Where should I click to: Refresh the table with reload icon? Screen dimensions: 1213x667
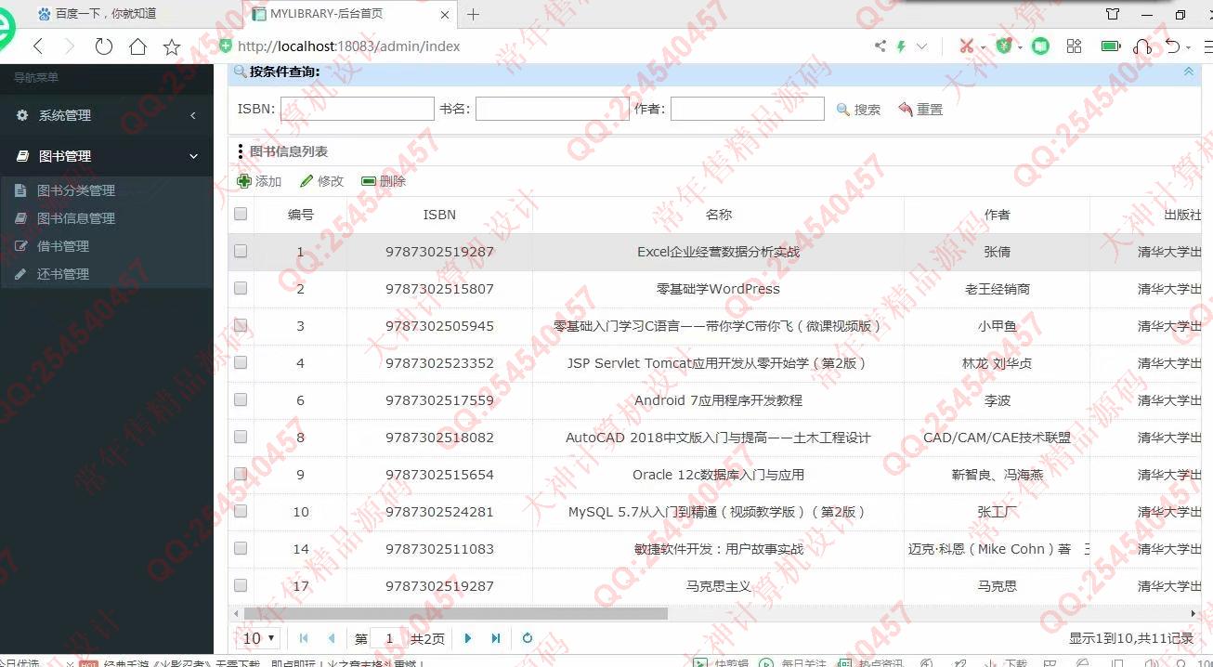coord(528,638)
